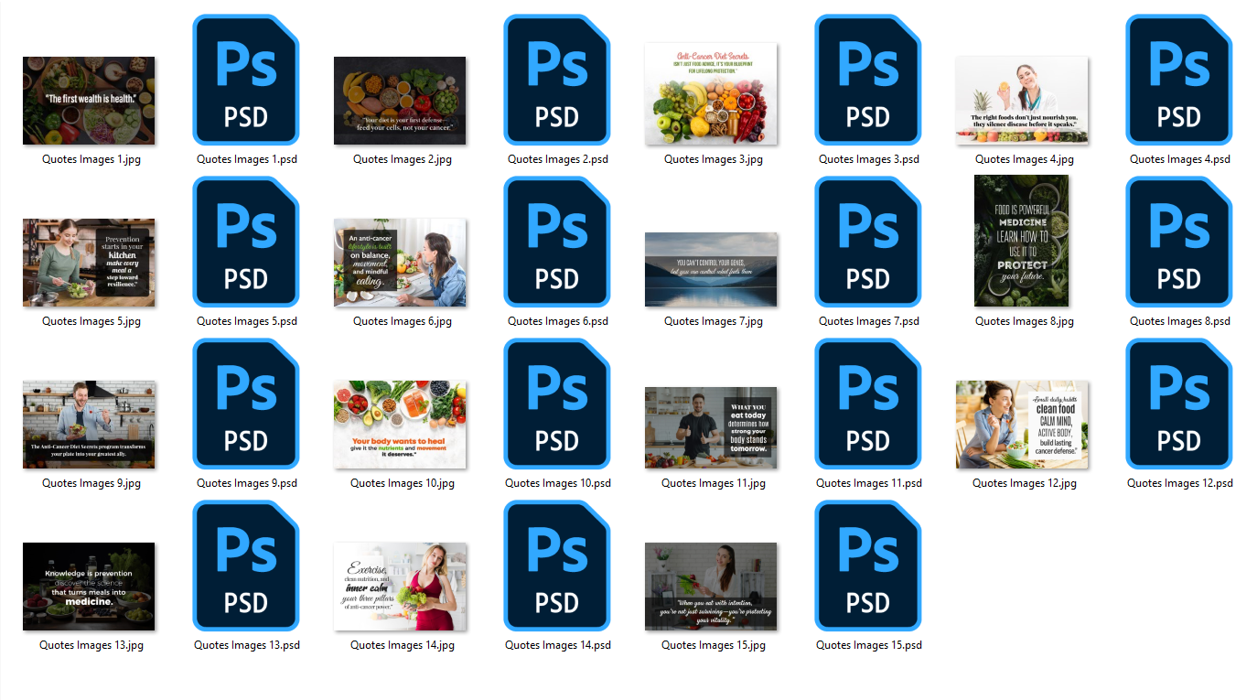Viewport: 1257px width, 700px height.
Task: Choose the Quotes Images 12.psd file icon
Action: [1179, 404]
